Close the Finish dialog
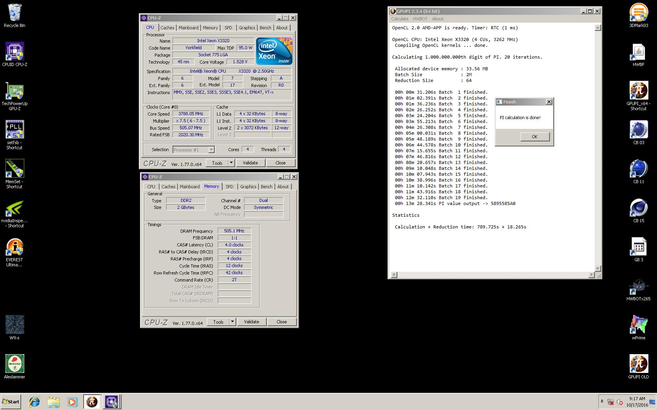This screenshot has height=410, width=657. 549,102
